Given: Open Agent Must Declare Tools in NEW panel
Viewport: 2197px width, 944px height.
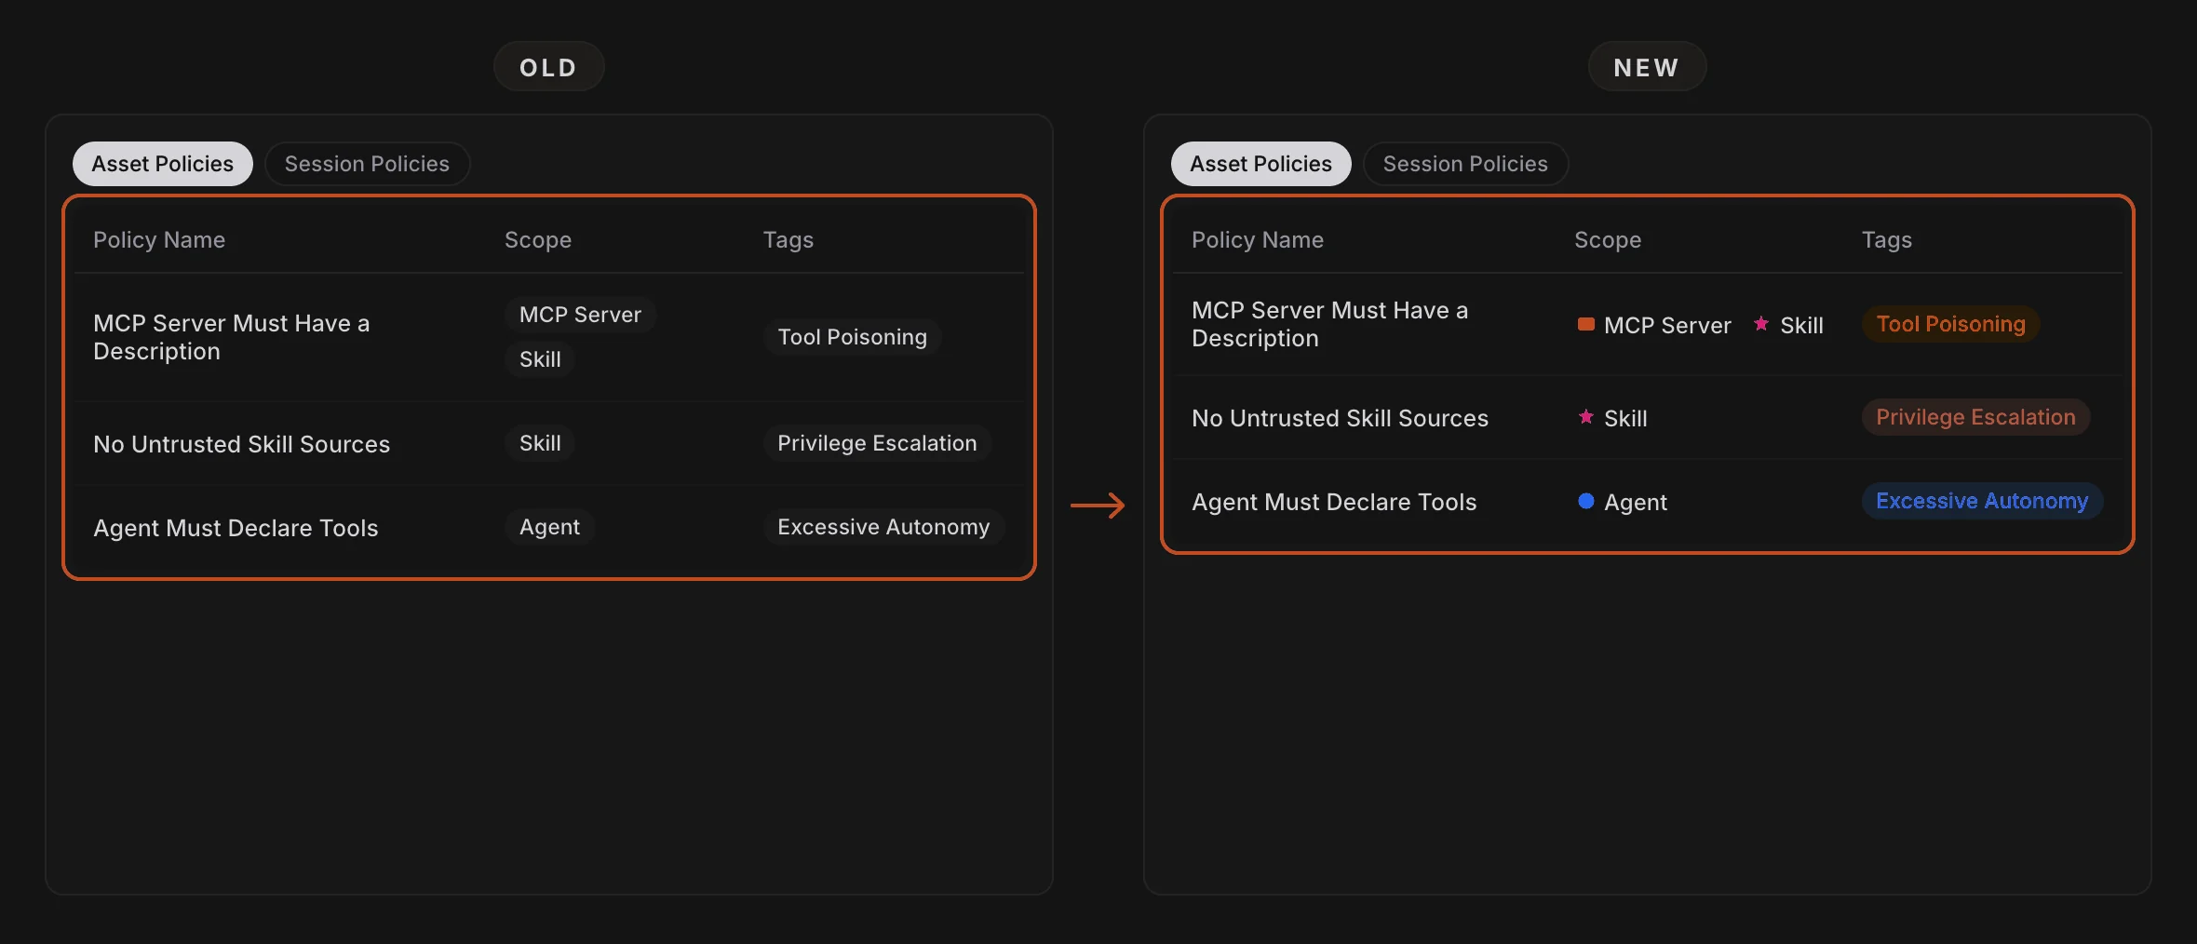Looking at the screenshot, I should click(1334, 502).
